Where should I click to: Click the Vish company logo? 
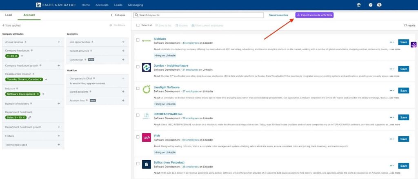click(x=147, y=138)
